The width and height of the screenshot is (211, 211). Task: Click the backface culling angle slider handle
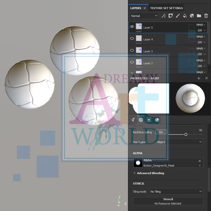(x=186, y=134)
